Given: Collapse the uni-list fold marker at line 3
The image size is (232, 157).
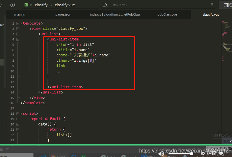Looking at the screenshot, I should tap(18, 34).
